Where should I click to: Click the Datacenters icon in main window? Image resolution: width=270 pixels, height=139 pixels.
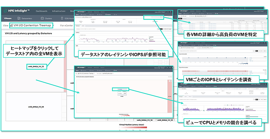(x=19, y=18)
